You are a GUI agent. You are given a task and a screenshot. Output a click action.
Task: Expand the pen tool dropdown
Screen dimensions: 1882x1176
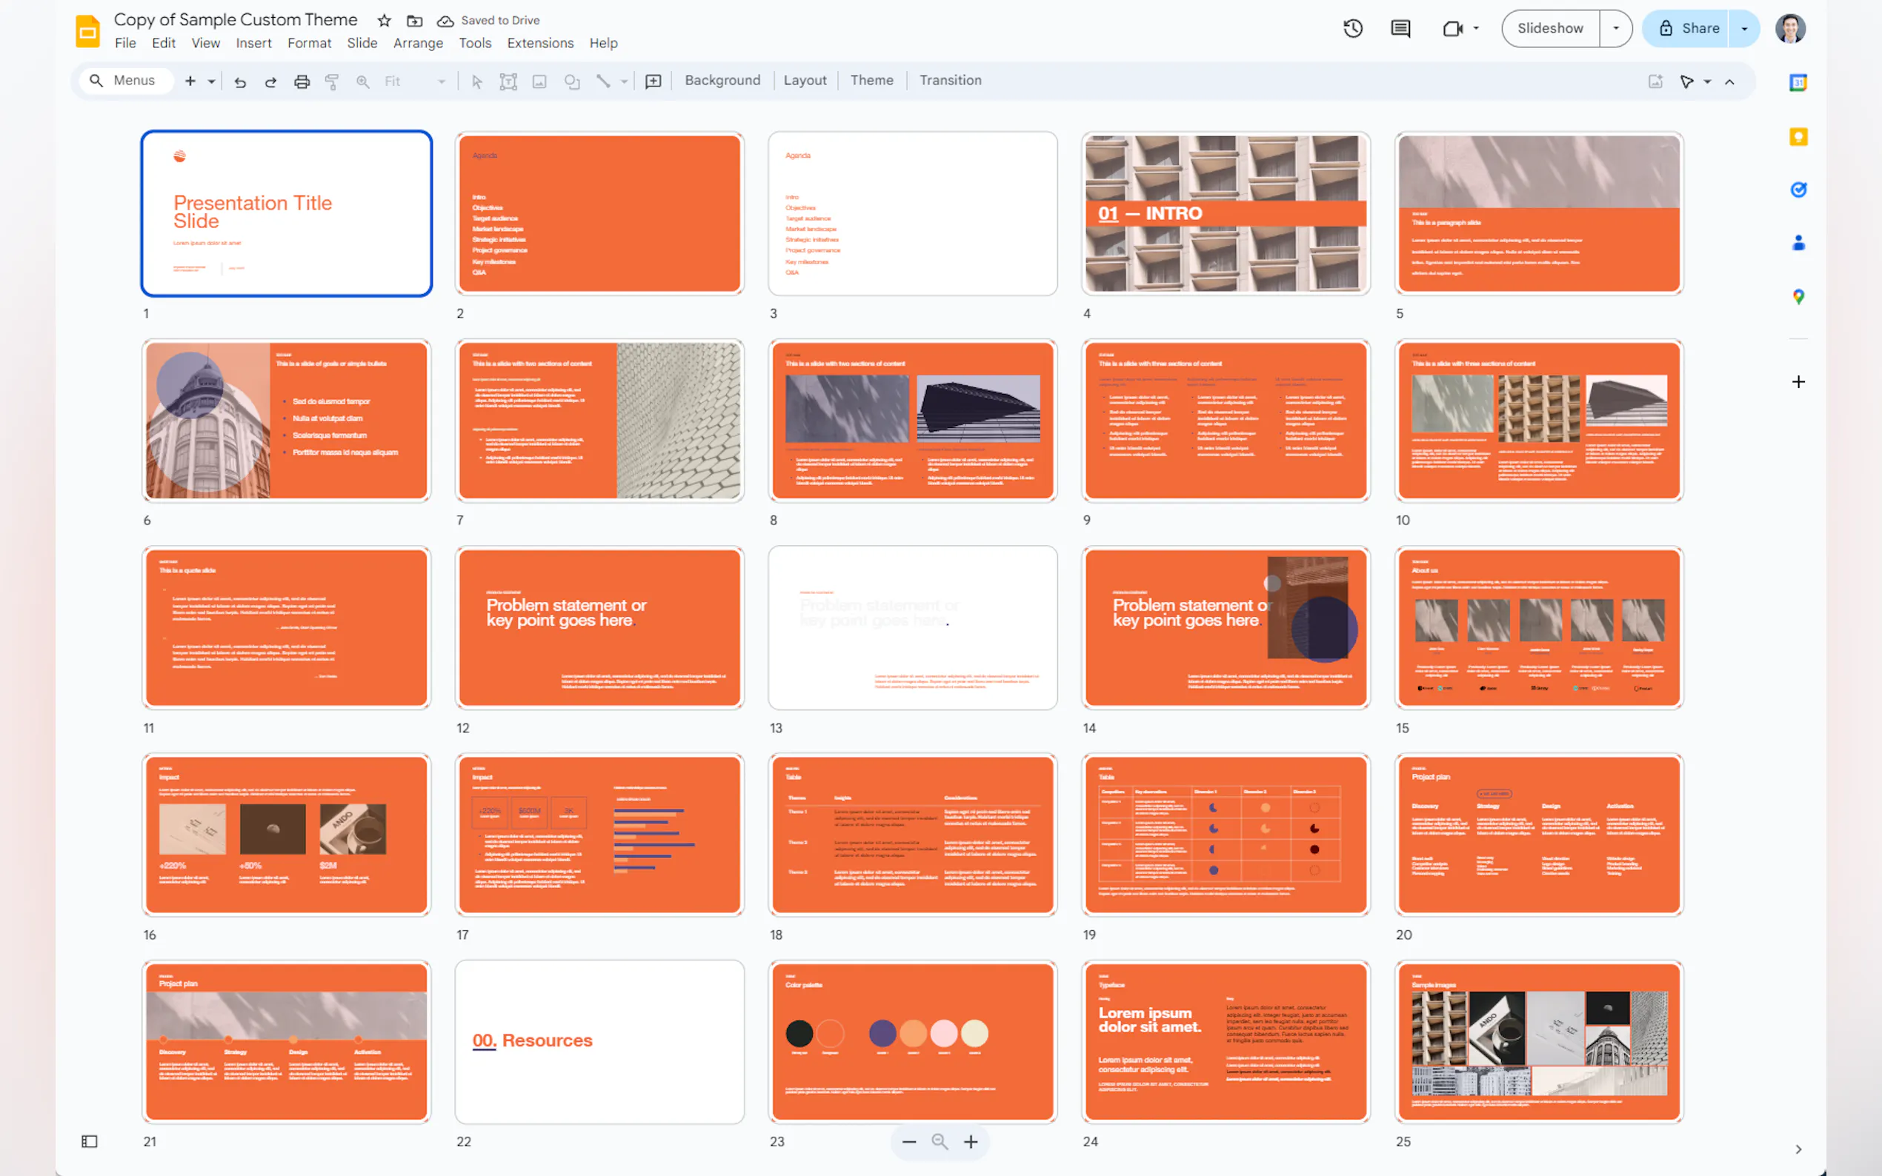pyautogui.click(x=1706, y=81)
